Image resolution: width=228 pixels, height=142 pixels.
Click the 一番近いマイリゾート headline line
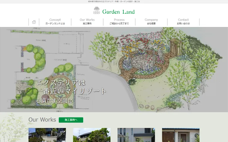(x=71, y=91)
